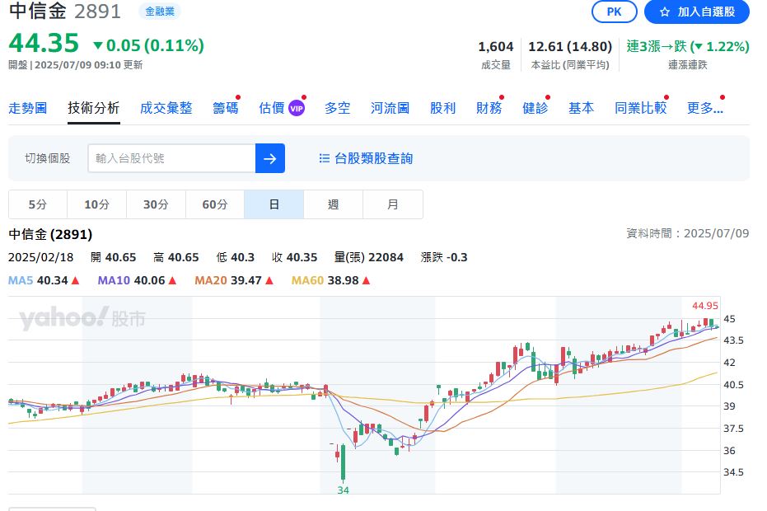
Task: Open the 同業比較 tab
Action: tap(640, 108)
